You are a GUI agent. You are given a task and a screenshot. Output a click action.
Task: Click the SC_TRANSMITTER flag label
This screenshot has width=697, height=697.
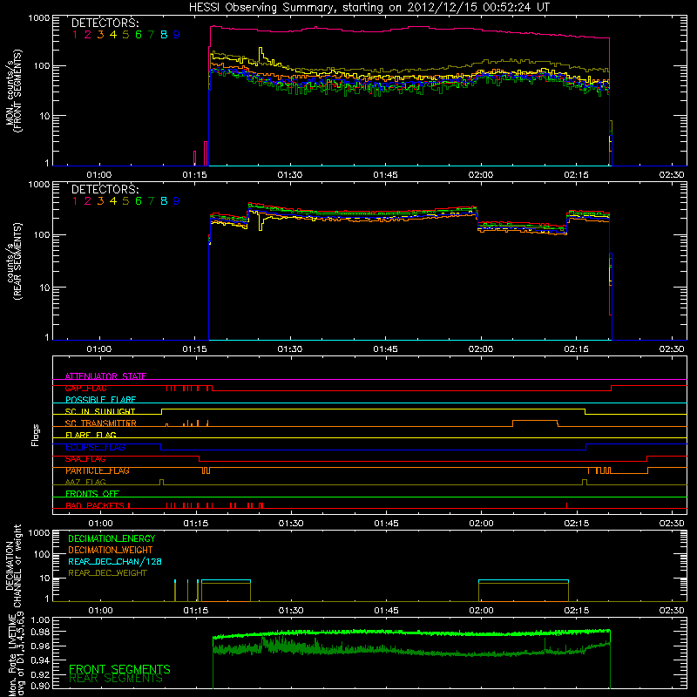(x=100, y=423)
